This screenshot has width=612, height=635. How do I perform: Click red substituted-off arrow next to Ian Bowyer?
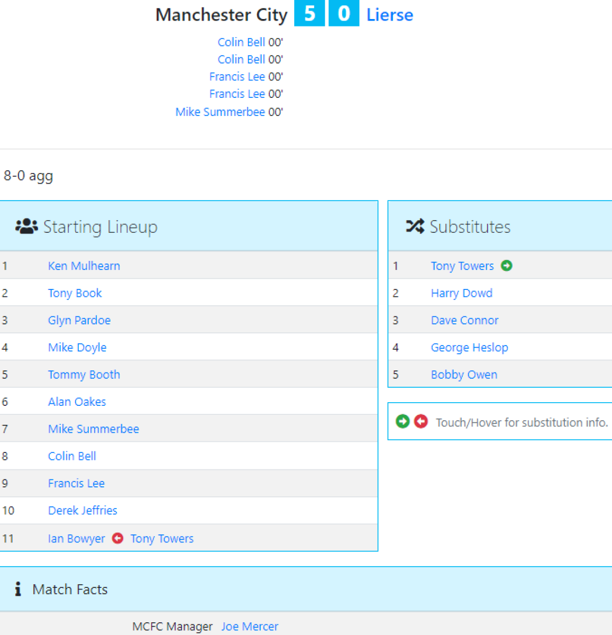point(118,538)
